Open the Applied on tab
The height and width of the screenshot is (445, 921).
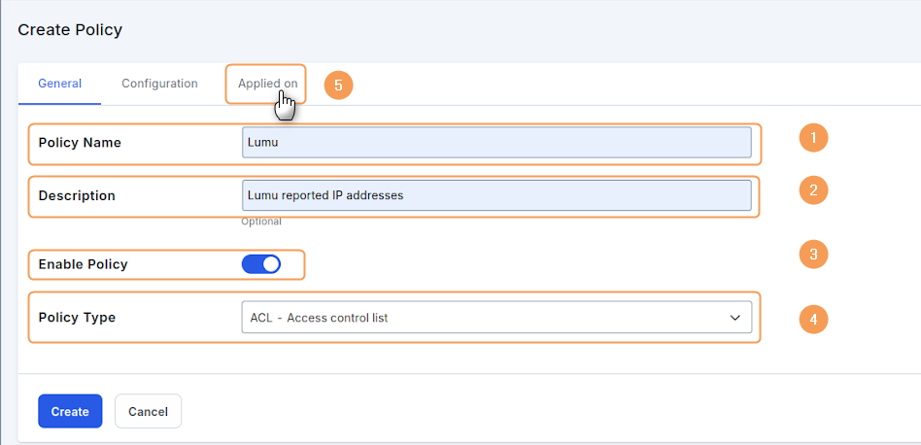(x=267, y=84)
